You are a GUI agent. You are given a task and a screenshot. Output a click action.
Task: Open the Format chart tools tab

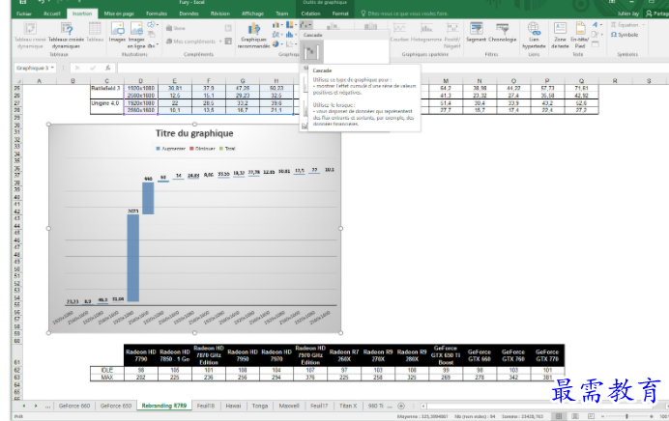[x=340, y=14]
